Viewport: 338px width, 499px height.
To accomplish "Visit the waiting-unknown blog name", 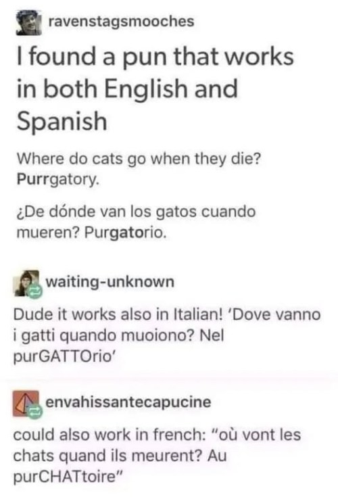I will pyautogui.click(x=110, y=282).
